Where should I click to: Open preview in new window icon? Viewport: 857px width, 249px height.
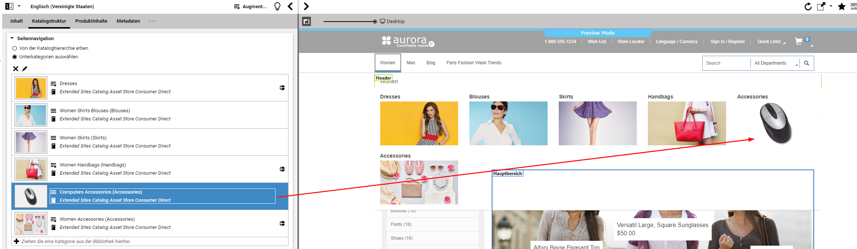coord(820,6)
